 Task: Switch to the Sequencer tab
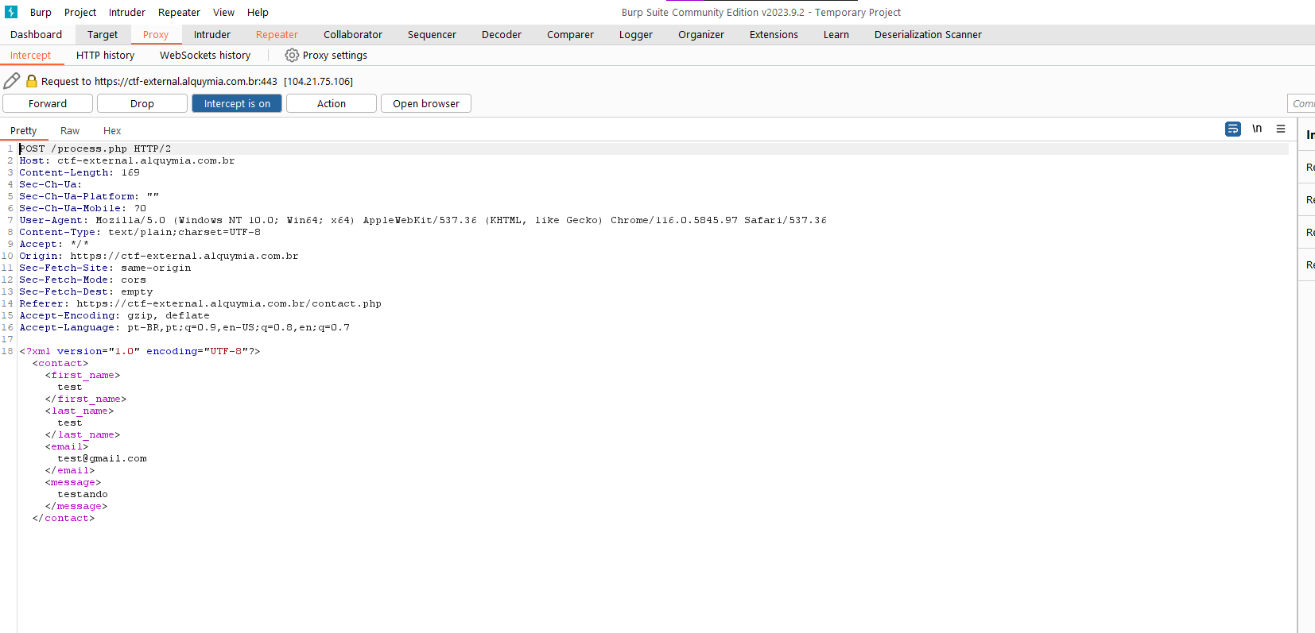pos(432,34)
